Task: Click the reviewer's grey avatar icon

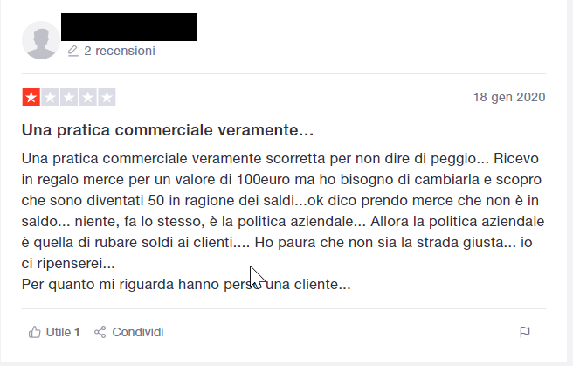Action: [x=42, y=39]
